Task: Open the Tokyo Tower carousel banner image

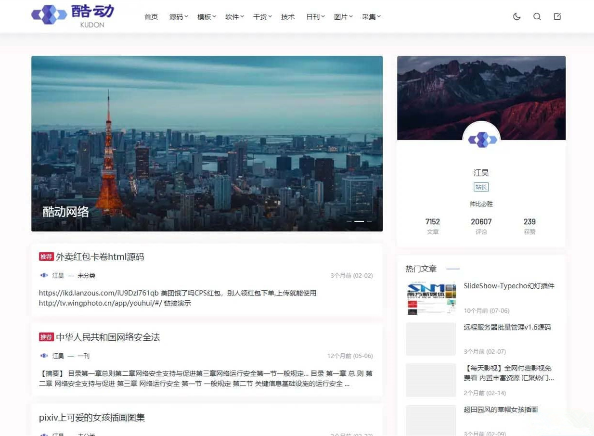Action: click(x=207, y=143)
